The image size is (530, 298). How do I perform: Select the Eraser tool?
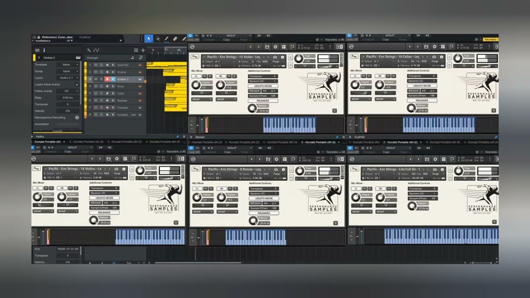(175, 39)
